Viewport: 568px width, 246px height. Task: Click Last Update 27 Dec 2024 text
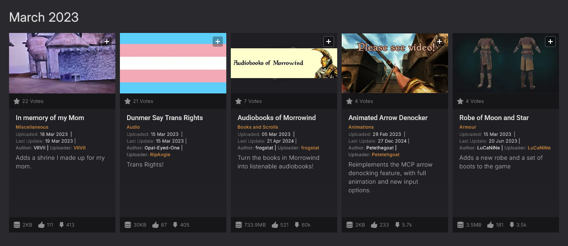(x=377, y=141)
